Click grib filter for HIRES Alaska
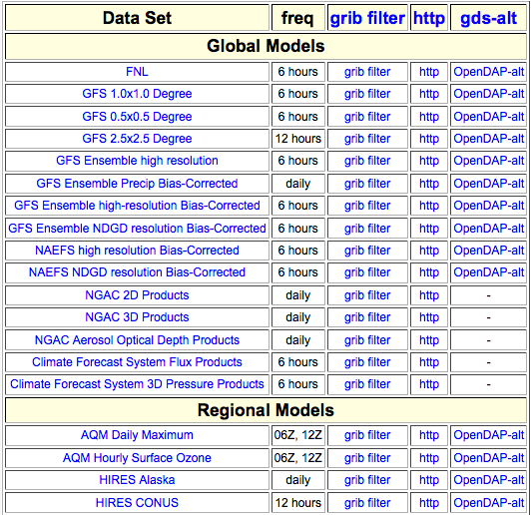Viewport: 531px width, 515px height. point(367,480)
